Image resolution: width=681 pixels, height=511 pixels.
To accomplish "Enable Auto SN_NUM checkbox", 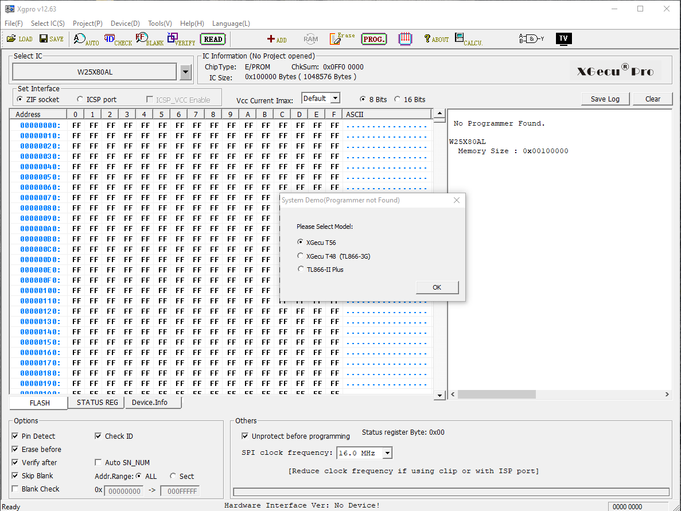I will [98, 462].
